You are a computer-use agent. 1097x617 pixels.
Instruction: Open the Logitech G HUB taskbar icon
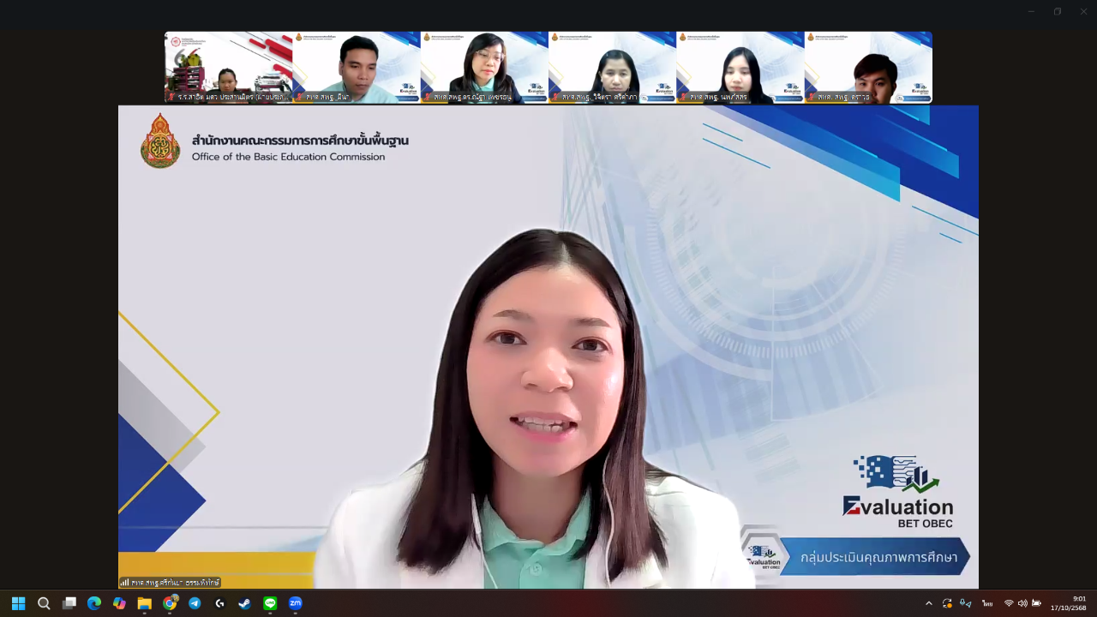click(x=219, y=603)
